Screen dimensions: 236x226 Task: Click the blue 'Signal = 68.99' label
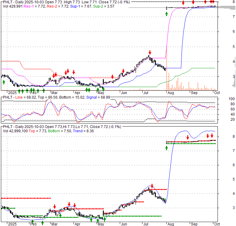pyautogui.click(x=98, y=97)
